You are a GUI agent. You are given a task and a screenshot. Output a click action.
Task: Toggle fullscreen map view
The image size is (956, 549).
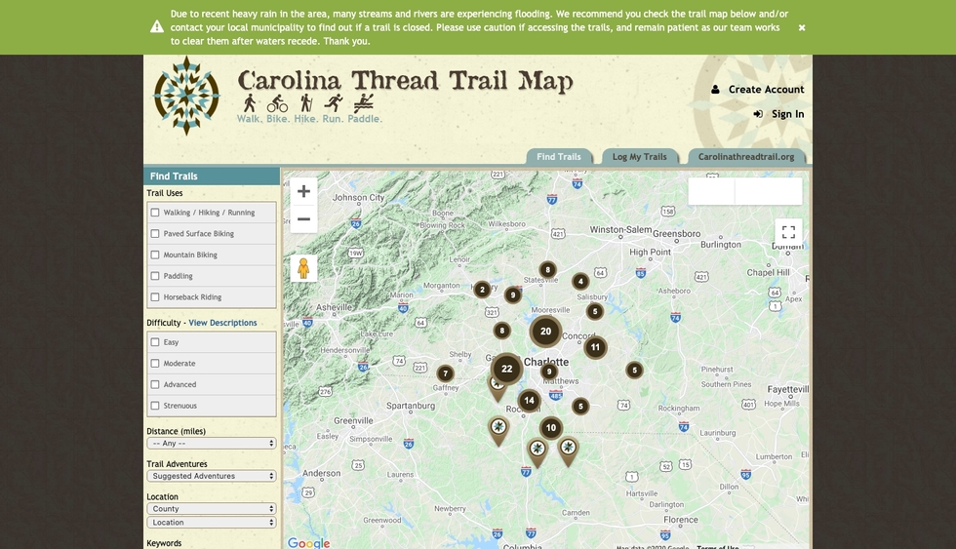click(788, 231)
